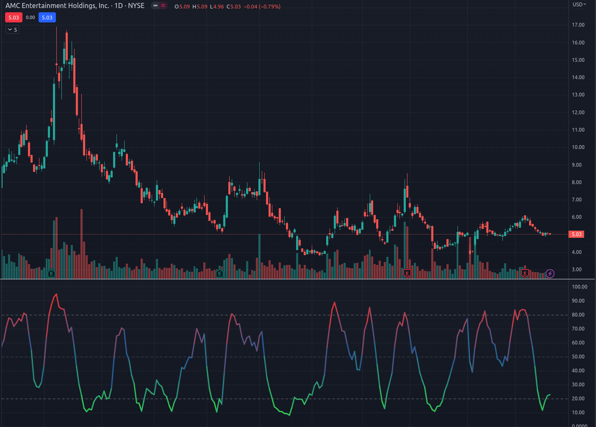Click 50.00 on the oscillator axis

tap(578, 357)
